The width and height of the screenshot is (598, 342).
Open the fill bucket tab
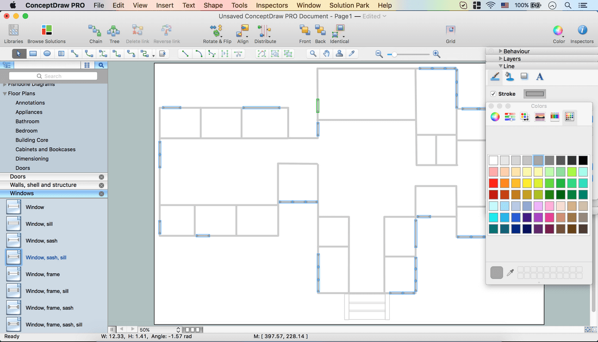click(x=509, y=77)
